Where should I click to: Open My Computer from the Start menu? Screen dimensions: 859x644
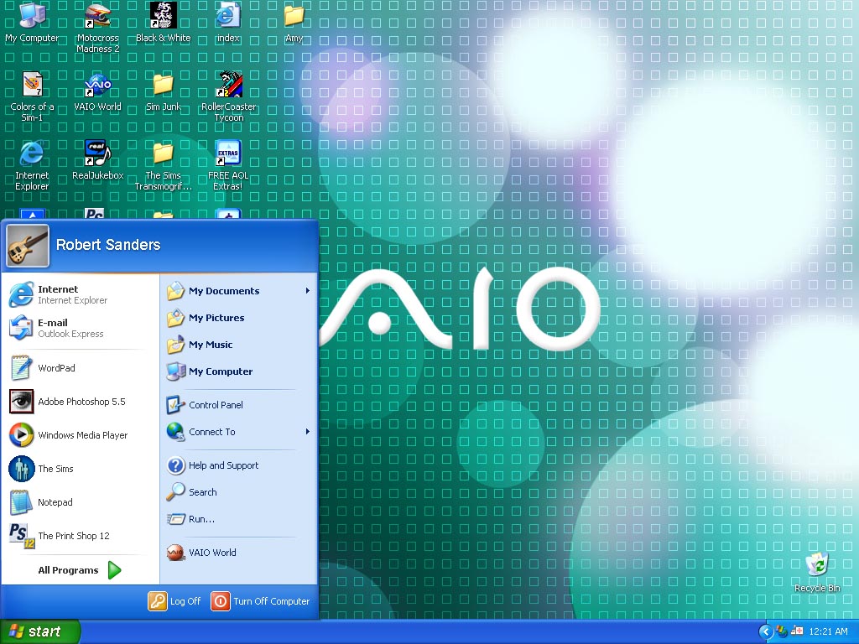239,371
